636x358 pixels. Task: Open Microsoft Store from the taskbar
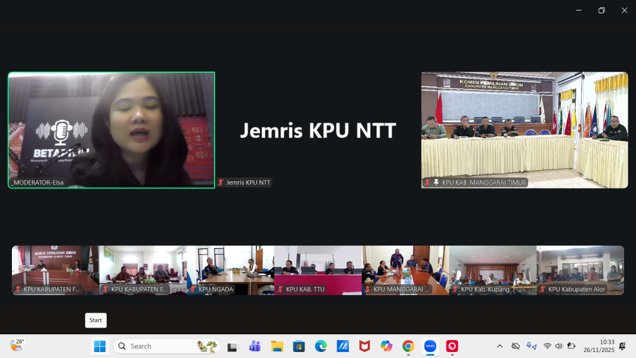pyautogui.click(x=299, y=346)
